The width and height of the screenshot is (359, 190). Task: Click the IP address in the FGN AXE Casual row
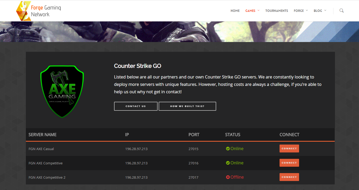click(x=136, y=149)
